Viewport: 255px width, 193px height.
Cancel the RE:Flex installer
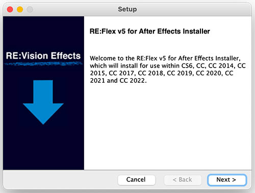coord(136,180)
